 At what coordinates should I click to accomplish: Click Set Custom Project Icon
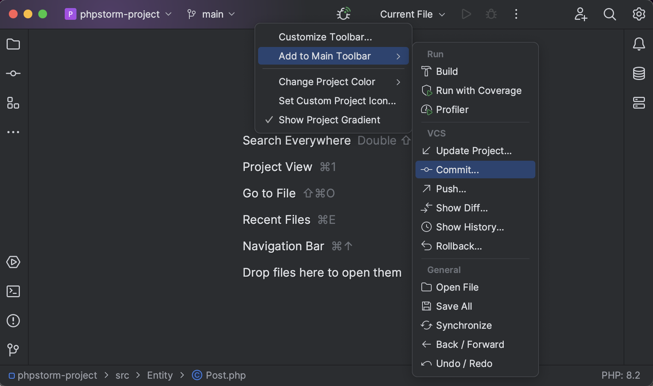[337, 101]
